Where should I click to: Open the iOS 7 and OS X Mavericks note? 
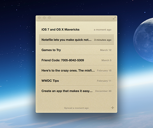(x=76, y=29)
